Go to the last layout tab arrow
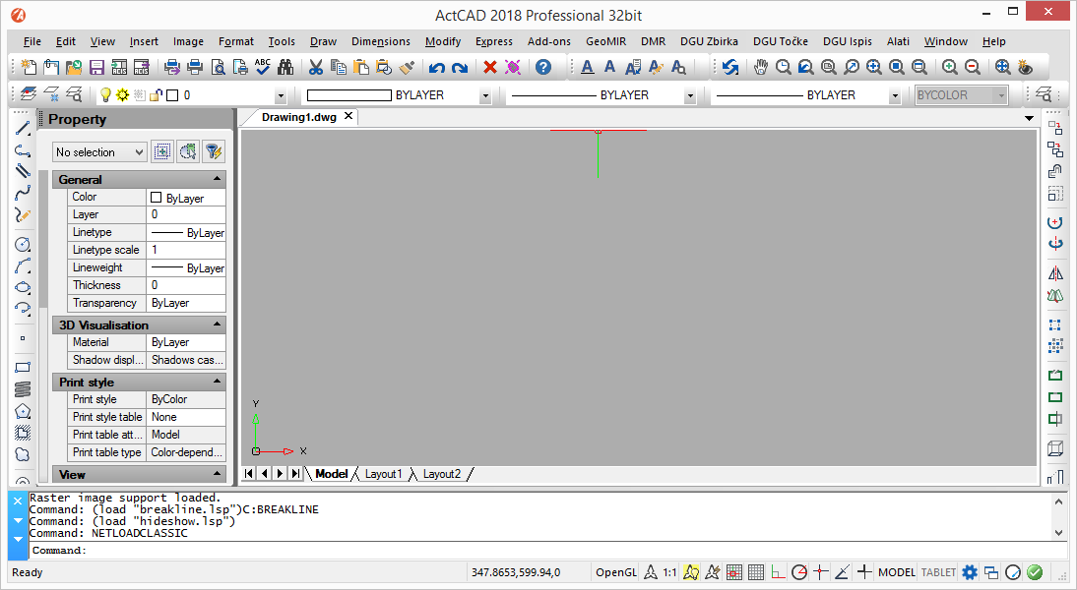 (295, 473)
